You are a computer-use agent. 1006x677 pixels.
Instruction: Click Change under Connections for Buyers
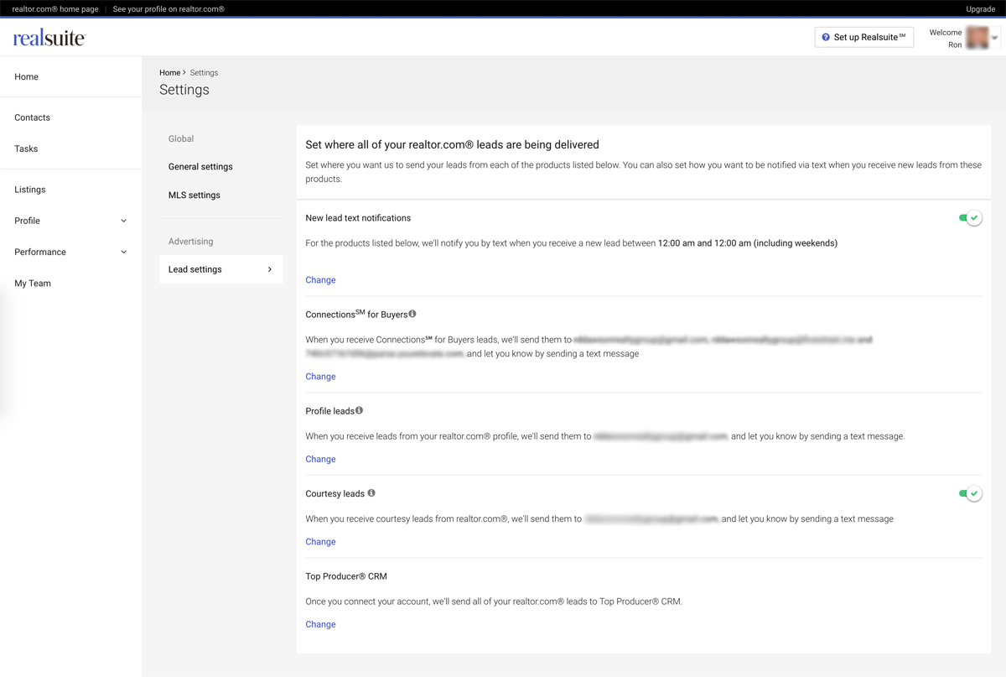pos(320,377)
